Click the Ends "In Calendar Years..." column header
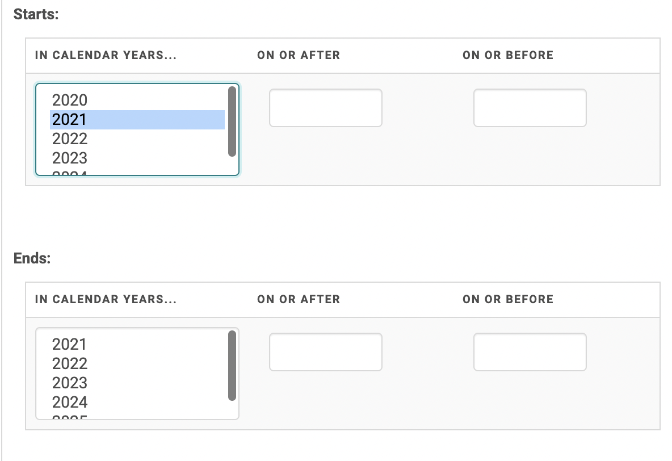The height and width of the screenshot is (461, 672). click(x=106, y=300)
